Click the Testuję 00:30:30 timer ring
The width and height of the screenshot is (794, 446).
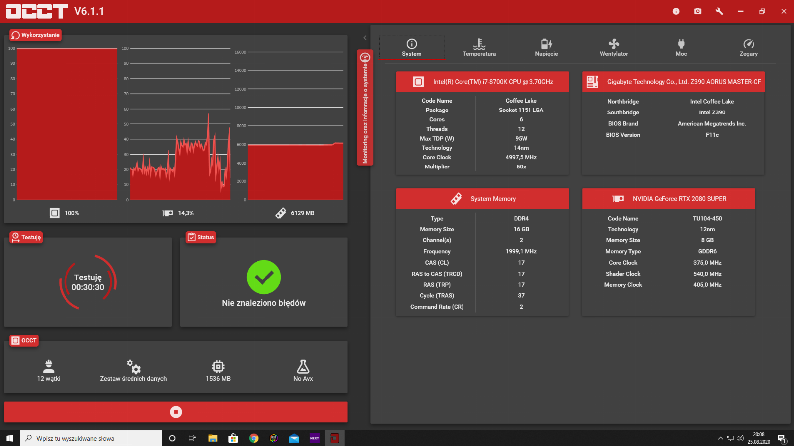pos(88,282)
